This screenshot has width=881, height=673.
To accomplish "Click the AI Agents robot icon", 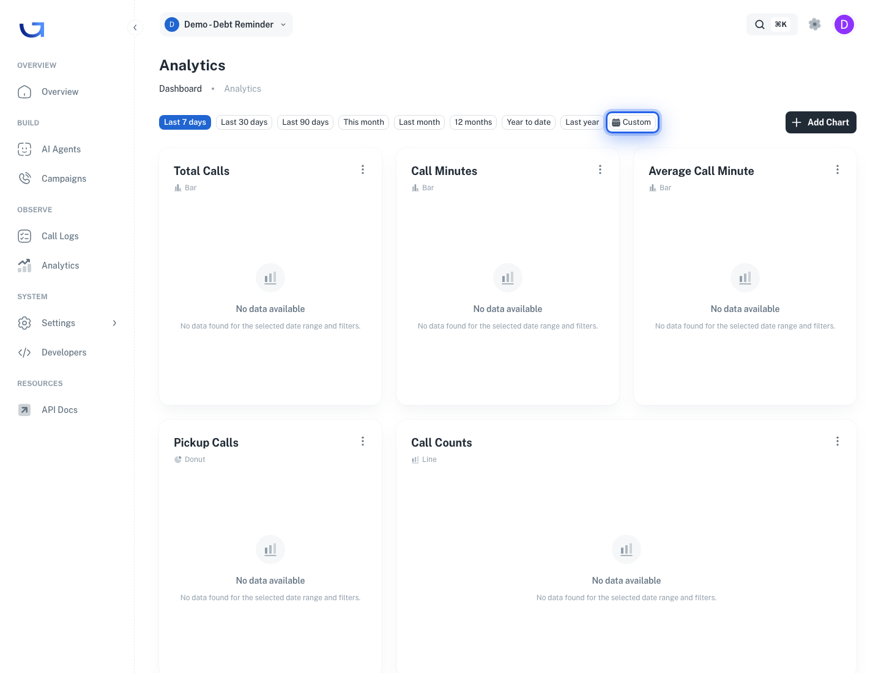I will (x=24, y=149).
